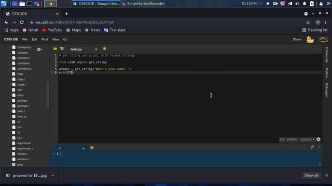
Task: Open the View menu
Action: pyautogui.click(x=56, y=39)
